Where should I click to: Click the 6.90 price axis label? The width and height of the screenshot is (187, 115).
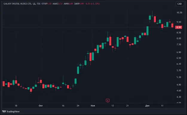(179, 52)
